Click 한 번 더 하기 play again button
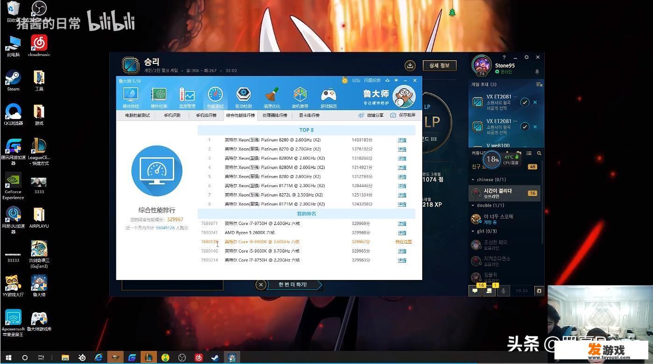653x364 pixels. coord(293,285)
